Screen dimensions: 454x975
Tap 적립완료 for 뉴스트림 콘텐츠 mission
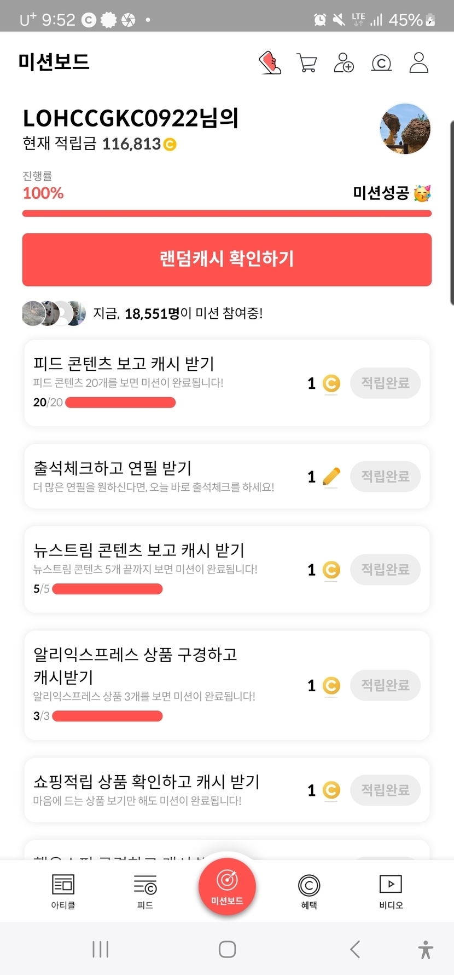[385, 570]
